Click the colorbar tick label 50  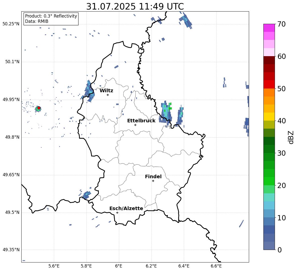click(x=281, y=89)
